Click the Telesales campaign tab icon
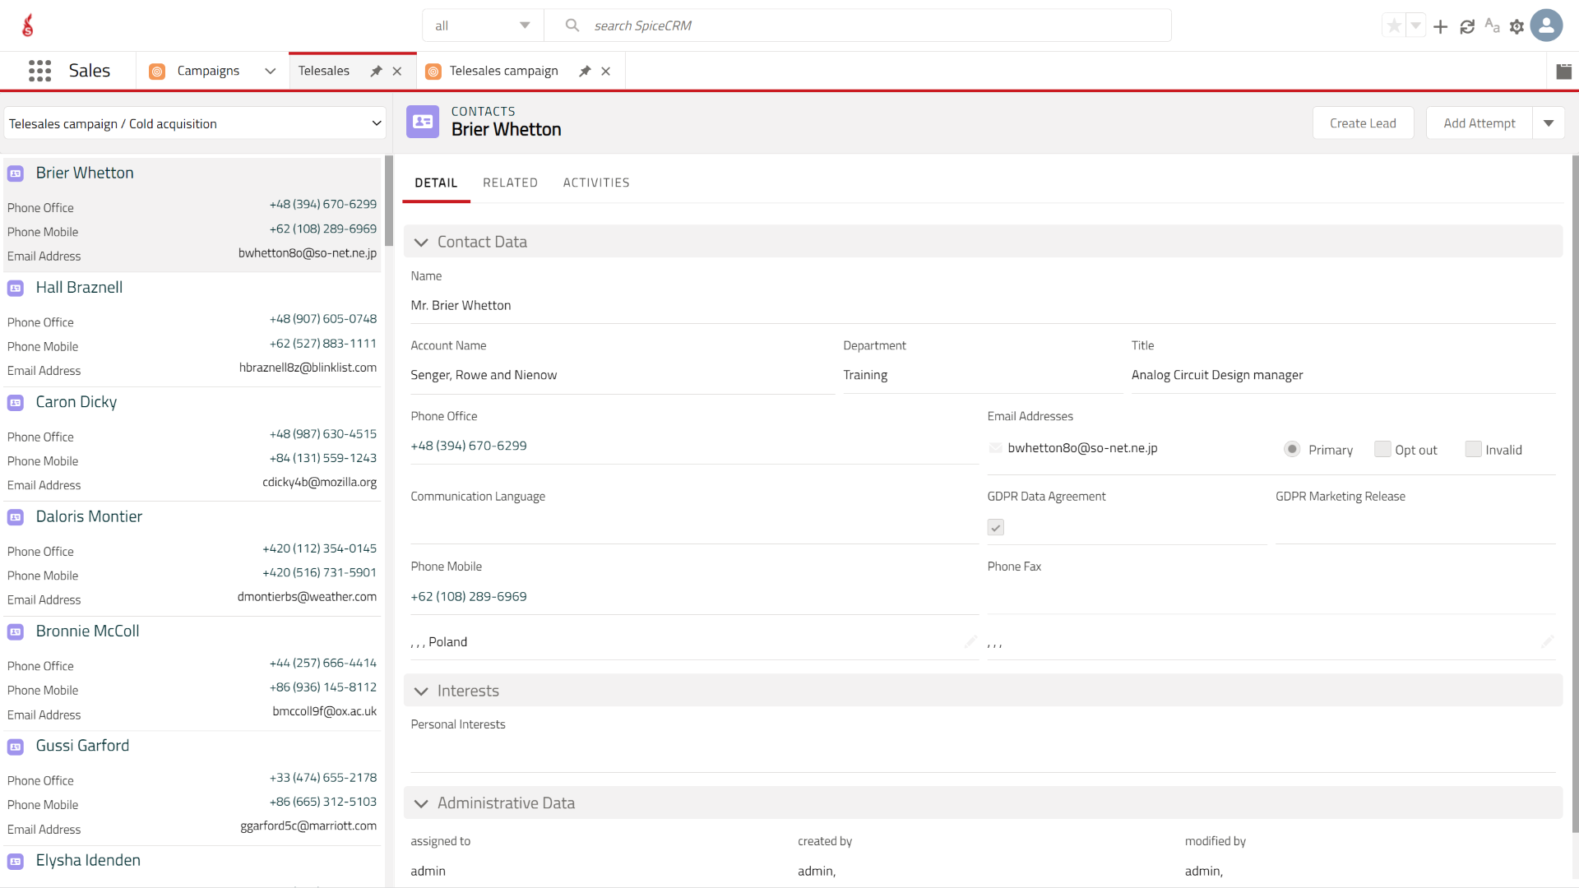The width and height of the screenshot is (1579, 888). pyautogui.click(x=433, y=72)
